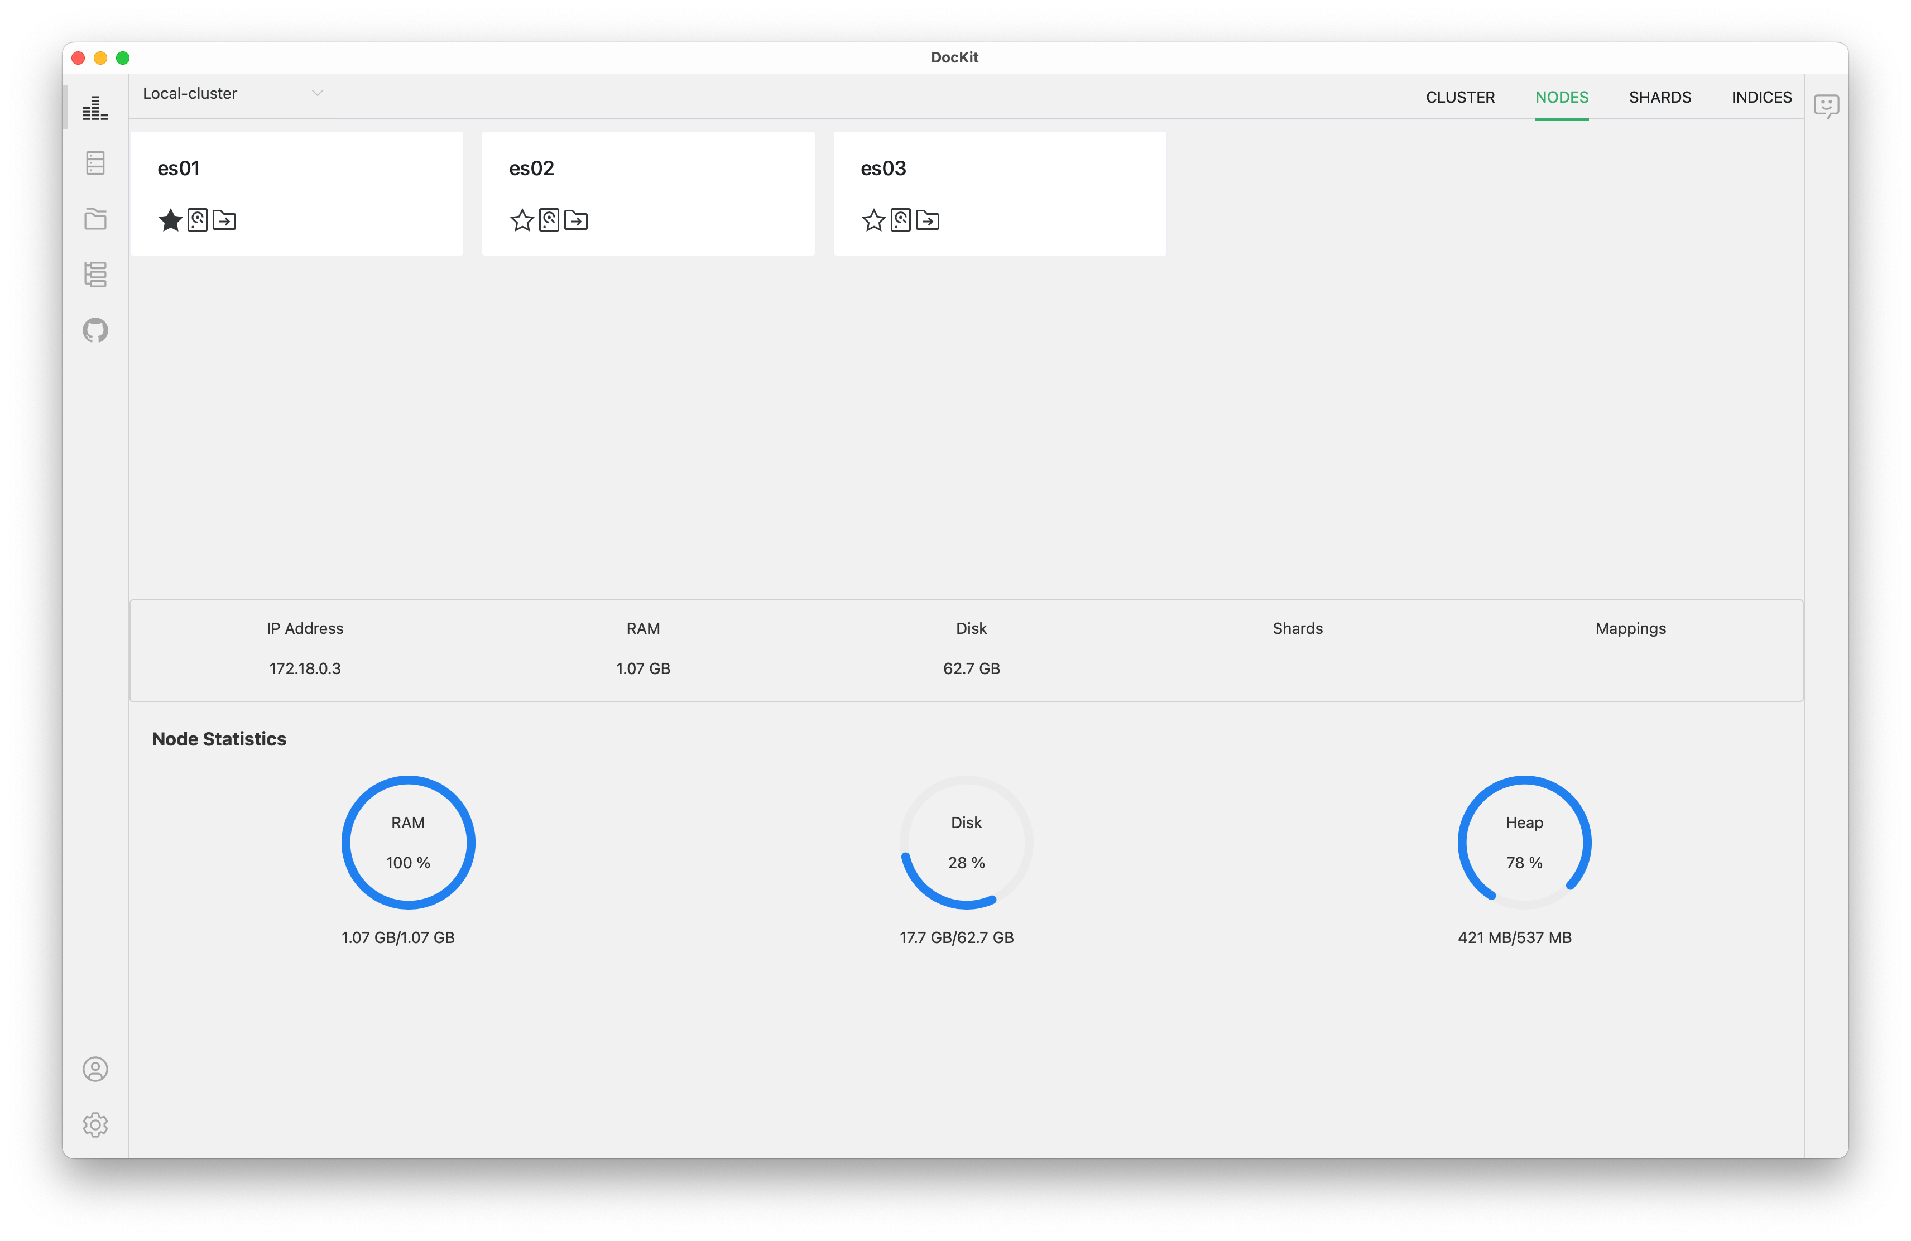Image resolution: width=1911 pixels, height=1241 pixels.
Task: Switch to the SHARDS tab
Action: tap(1660, 97)
